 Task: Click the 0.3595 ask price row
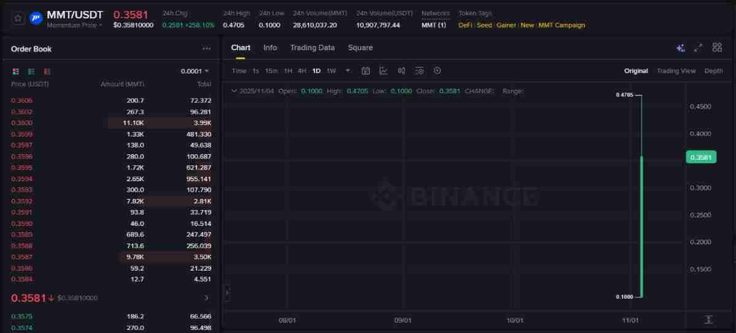[111, 168]
